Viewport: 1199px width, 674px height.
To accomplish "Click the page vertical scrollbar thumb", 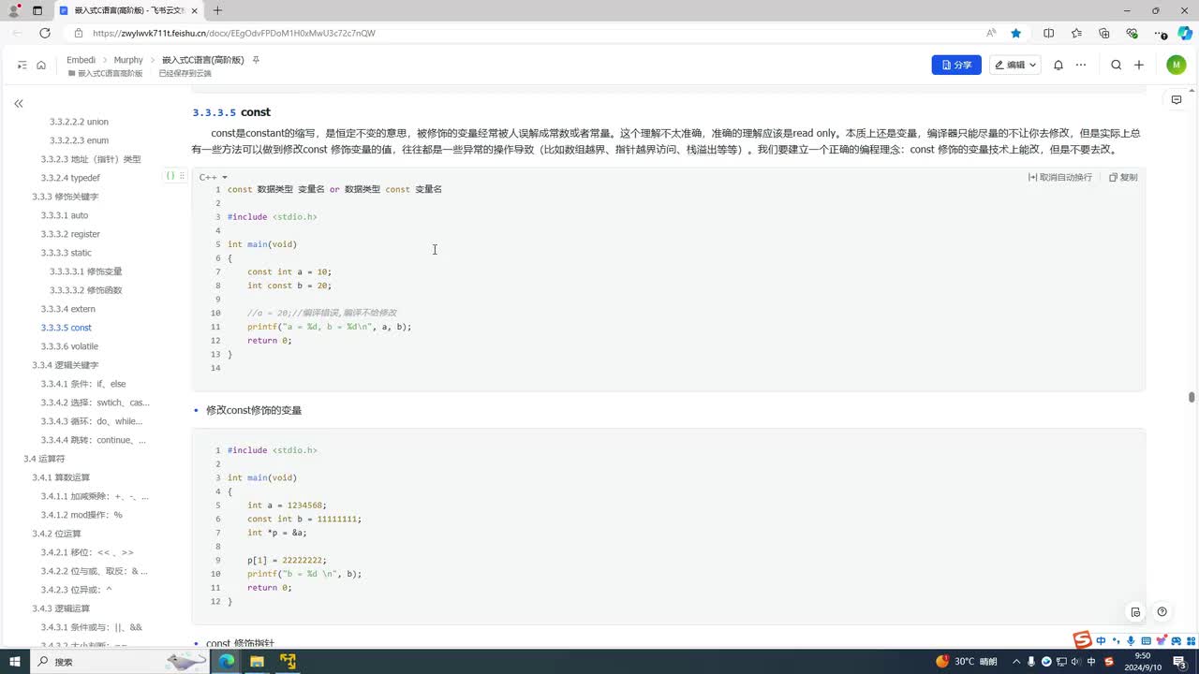I will click(1192, 397).
